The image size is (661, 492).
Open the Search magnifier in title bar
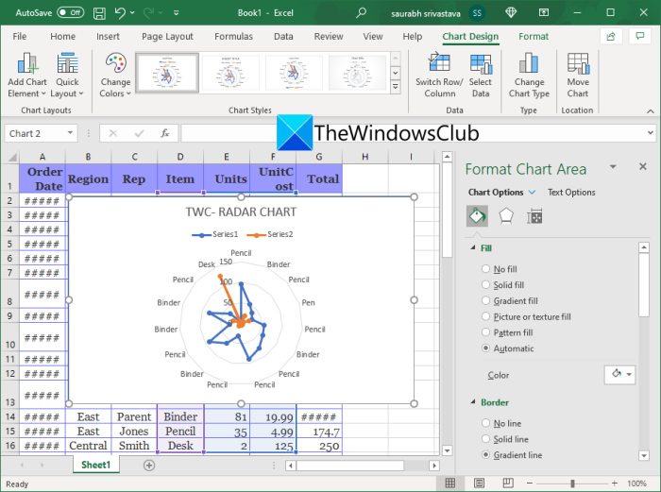[361, 13]
